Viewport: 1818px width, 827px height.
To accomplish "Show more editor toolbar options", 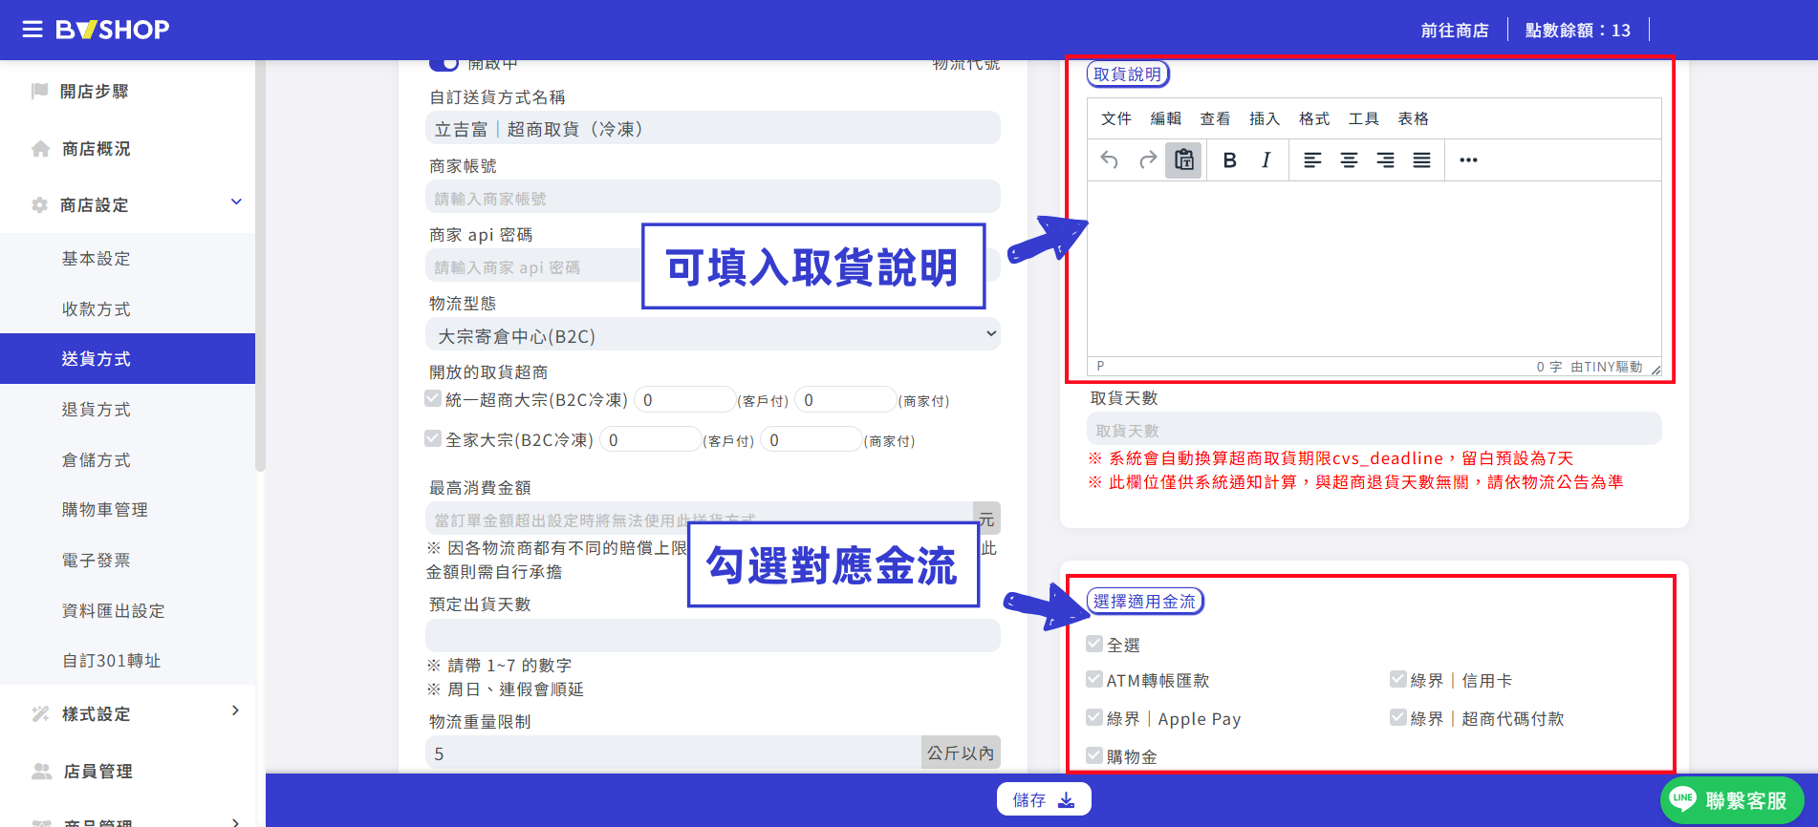I will click(1468, 160).
